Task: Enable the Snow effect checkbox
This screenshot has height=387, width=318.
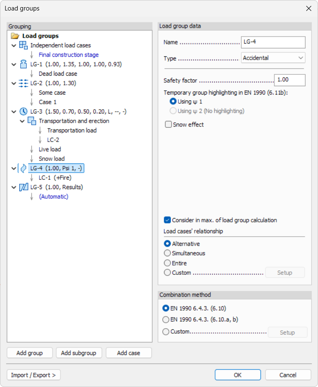Action: tap(168, 124)
